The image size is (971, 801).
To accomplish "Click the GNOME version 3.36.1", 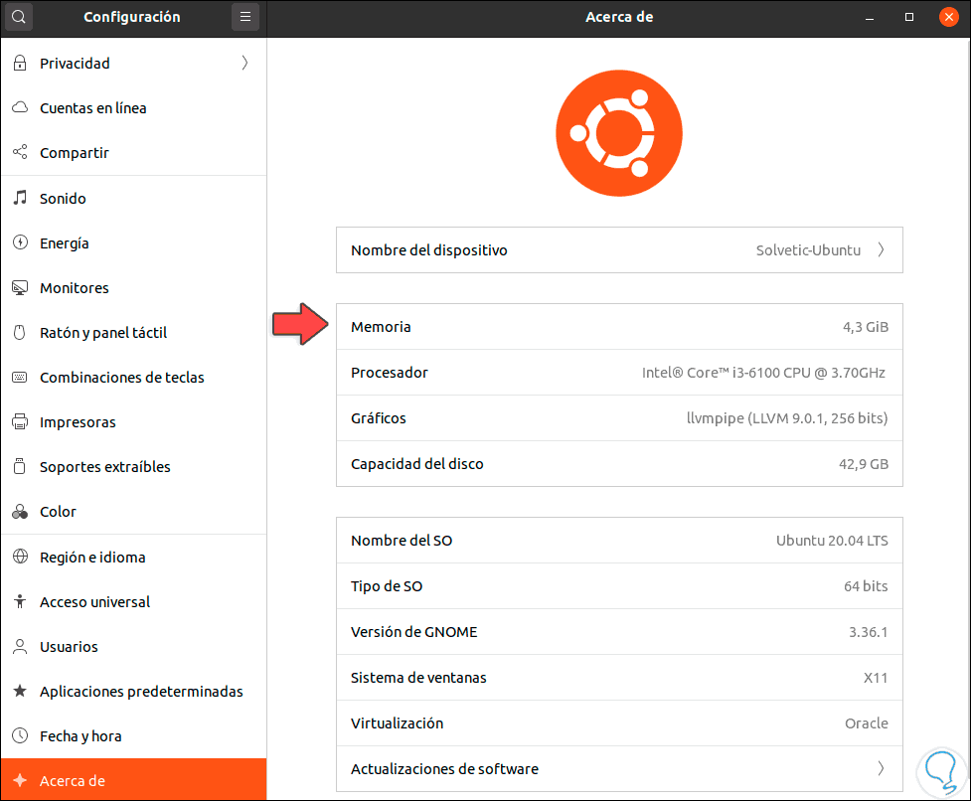I will (x=869, y=632).
